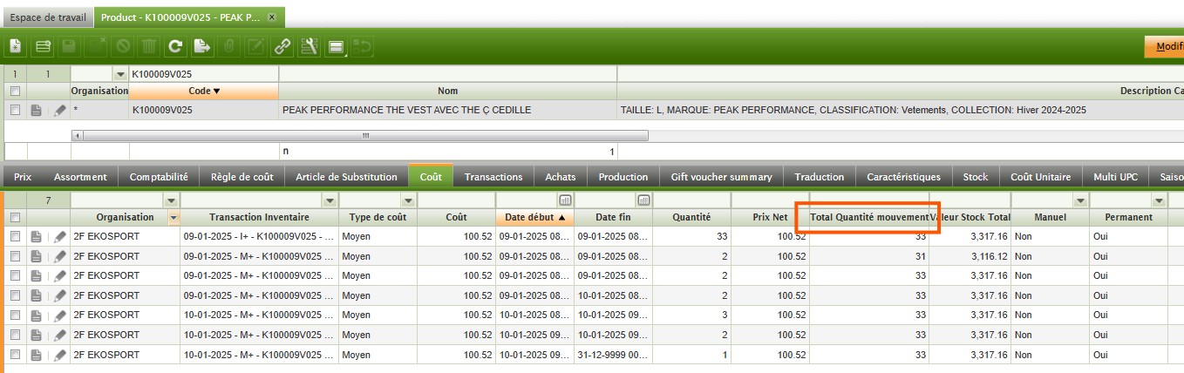Sort by Valeur Stock Total column header
The height and width of the screenshot is (373, 1184).
(x=970, y=217)
